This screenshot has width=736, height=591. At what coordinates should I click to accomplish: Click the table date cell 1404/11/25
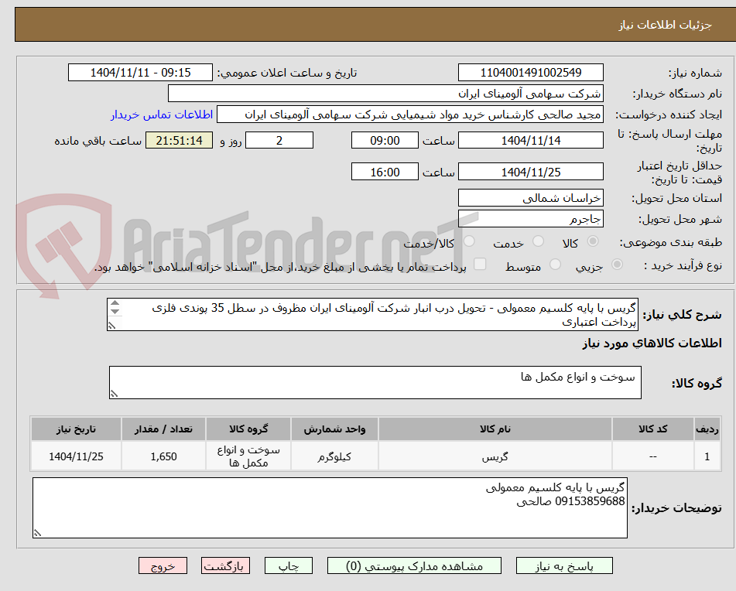tap(76, 456)
